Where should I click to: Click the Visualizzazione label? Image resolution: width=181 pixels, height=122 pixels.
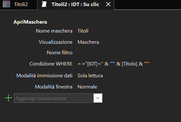55,42
